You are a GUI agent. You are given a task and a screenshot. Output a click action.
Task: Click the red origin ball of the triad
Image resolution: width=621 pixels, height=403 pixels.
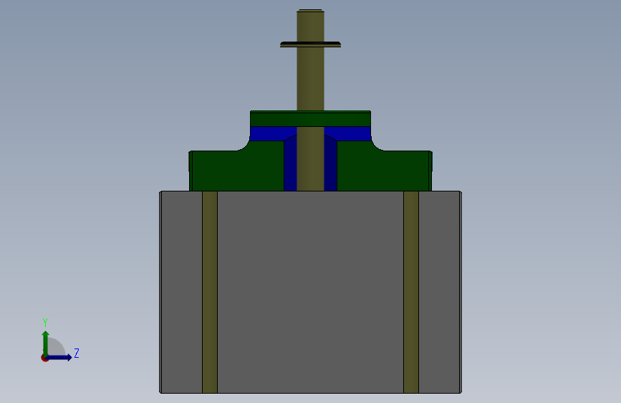tap(44, 358)
